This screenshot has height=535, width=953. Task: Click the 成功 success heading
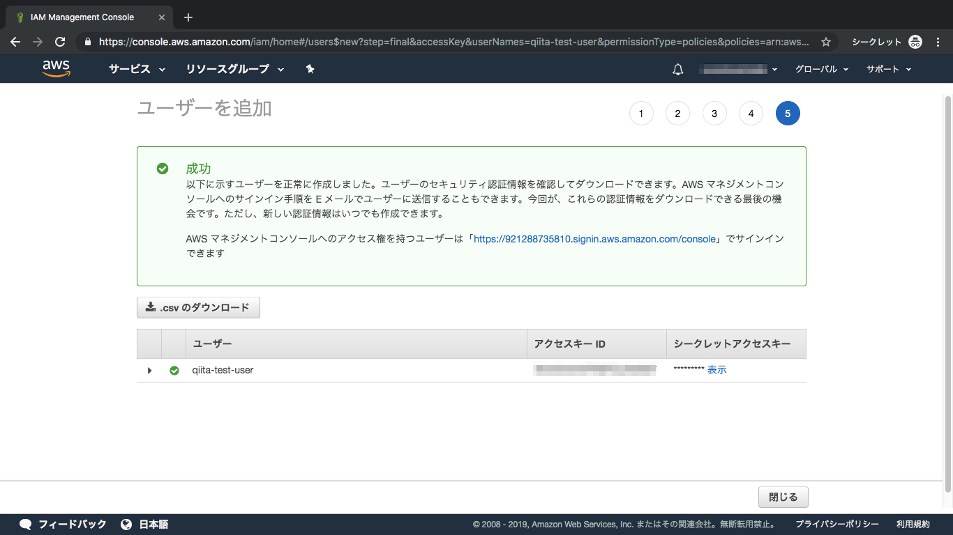tap(198, 169)
